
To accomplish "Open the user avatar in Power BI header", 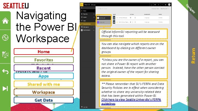I will point(169,5).
